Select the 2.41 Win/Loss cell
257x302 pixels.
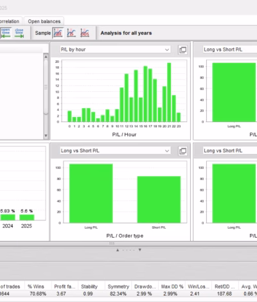199,294
